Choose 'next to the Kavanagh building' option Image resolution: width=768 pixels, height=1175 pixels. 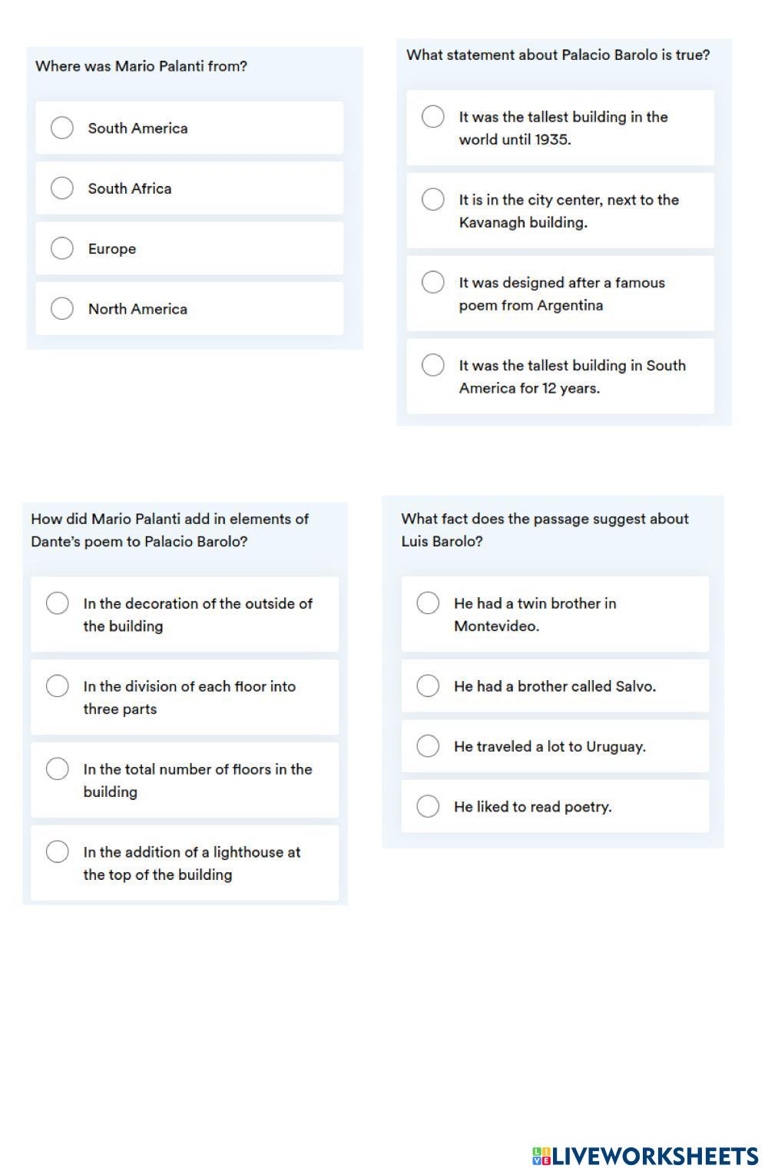tap(433, 200)
